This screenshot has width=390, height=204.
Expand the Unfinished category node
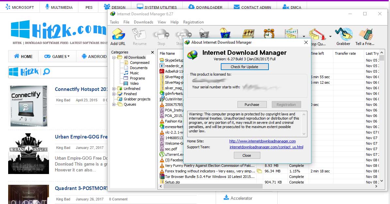pyautogui.click(x=114, y=89)
